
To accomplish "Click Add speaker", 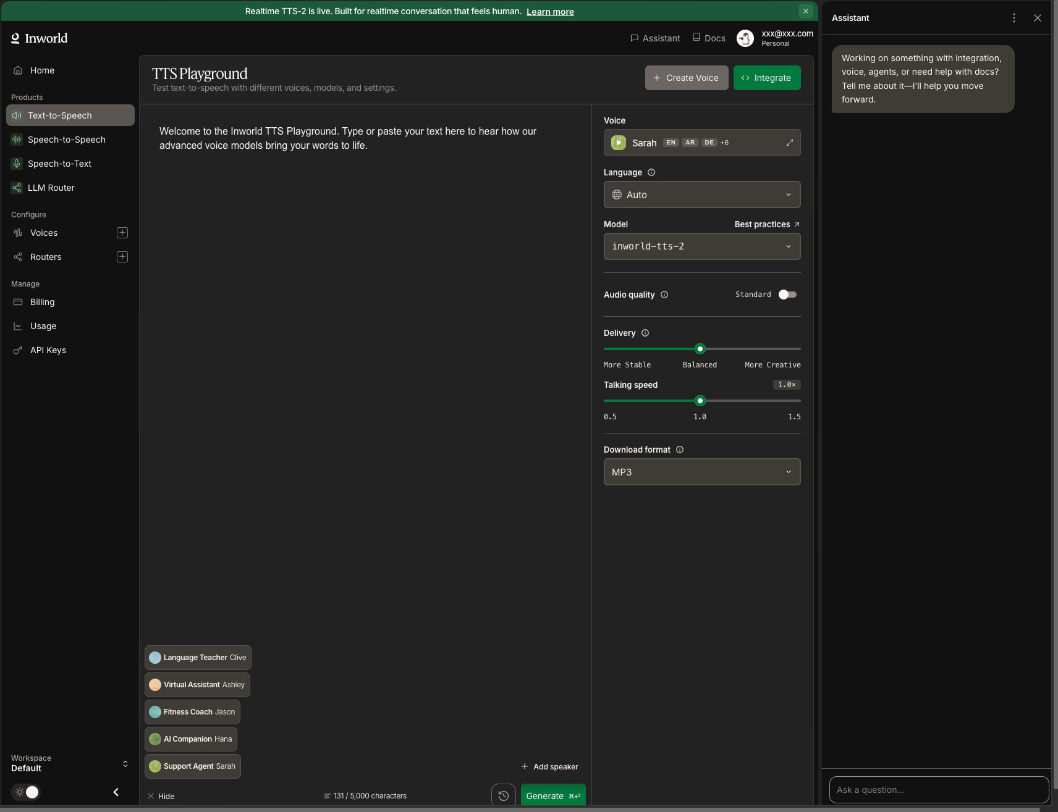I will (x=550, y=766).
